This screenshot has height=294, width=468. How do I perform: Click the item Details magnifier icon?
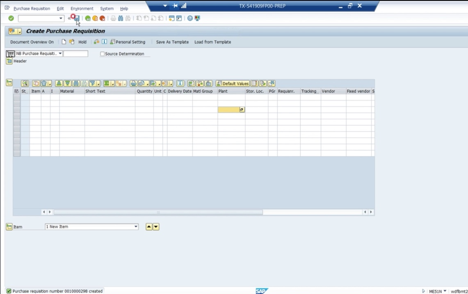[x=25, y=83]
